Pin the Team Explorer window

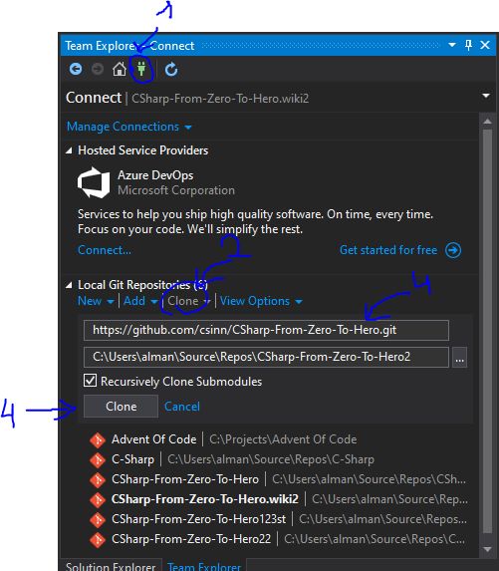[x=468, y=45]
